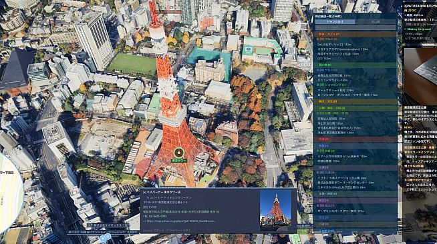The height and width of the screenshot is (244, 437).
Task: Click the facility search field under the tabs
Action: pyautogui.click(x=355, y=27)
